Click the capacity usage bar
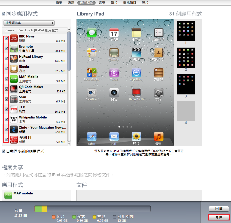Viewport: 231px width, 223px height. pyautogui.click(x=93, y=209)
